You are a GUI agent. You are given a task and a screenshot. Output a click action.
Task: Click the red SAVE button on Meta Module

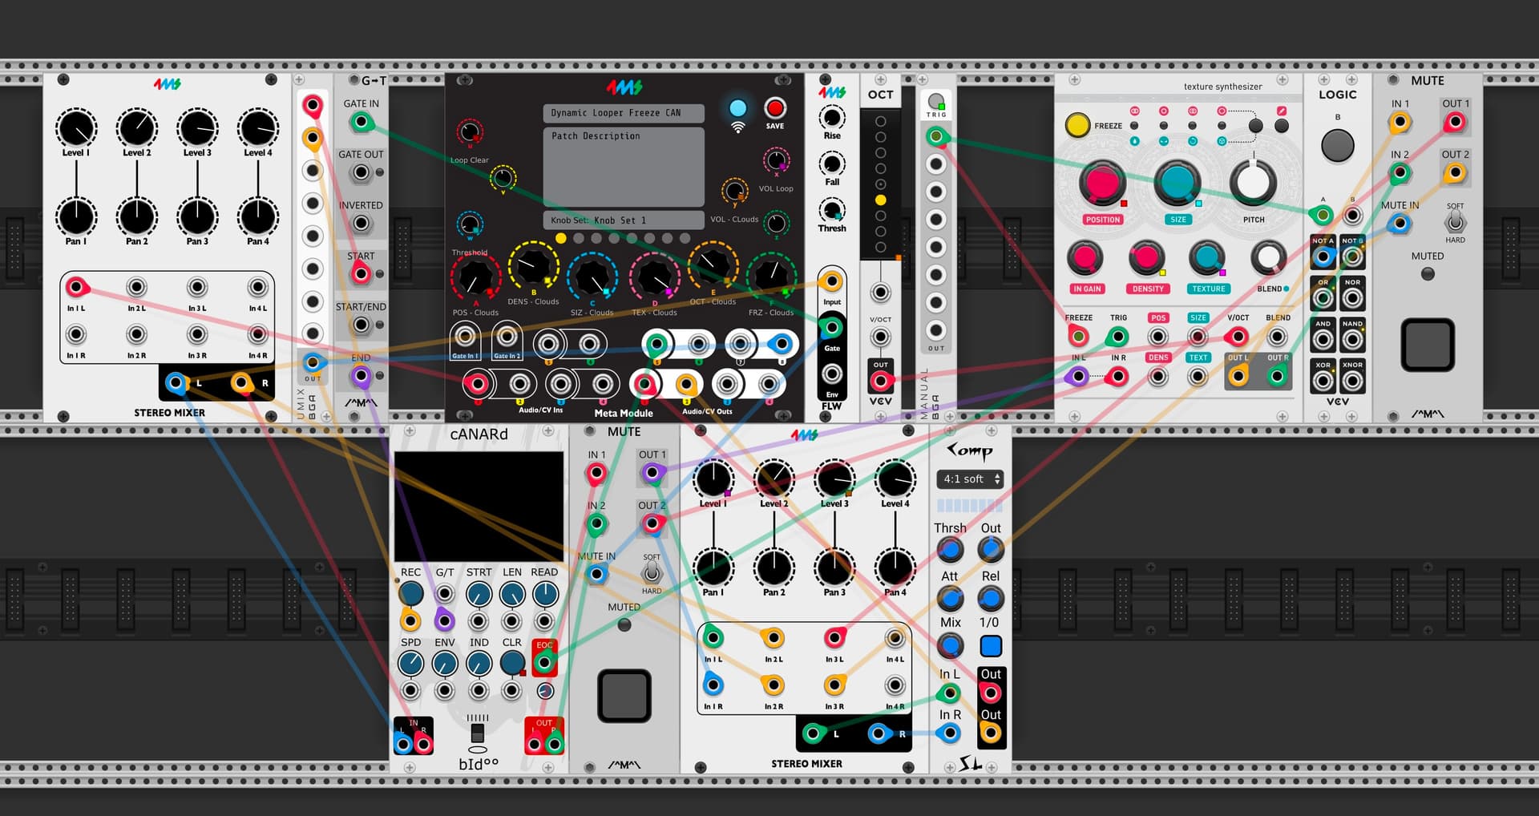[x=774, y=108]
